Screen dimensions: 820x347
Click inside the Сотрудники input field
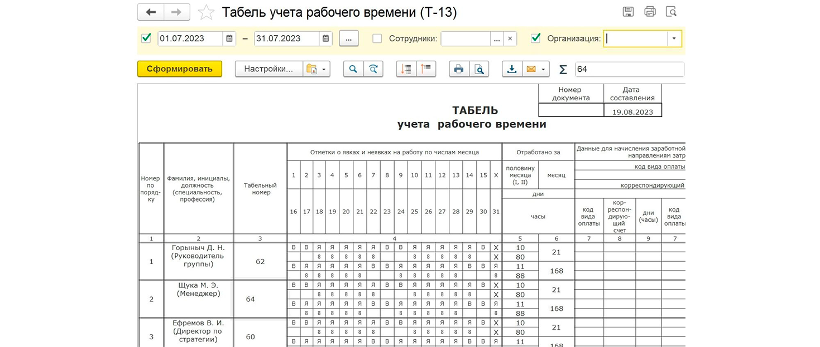tap(466, 38)
